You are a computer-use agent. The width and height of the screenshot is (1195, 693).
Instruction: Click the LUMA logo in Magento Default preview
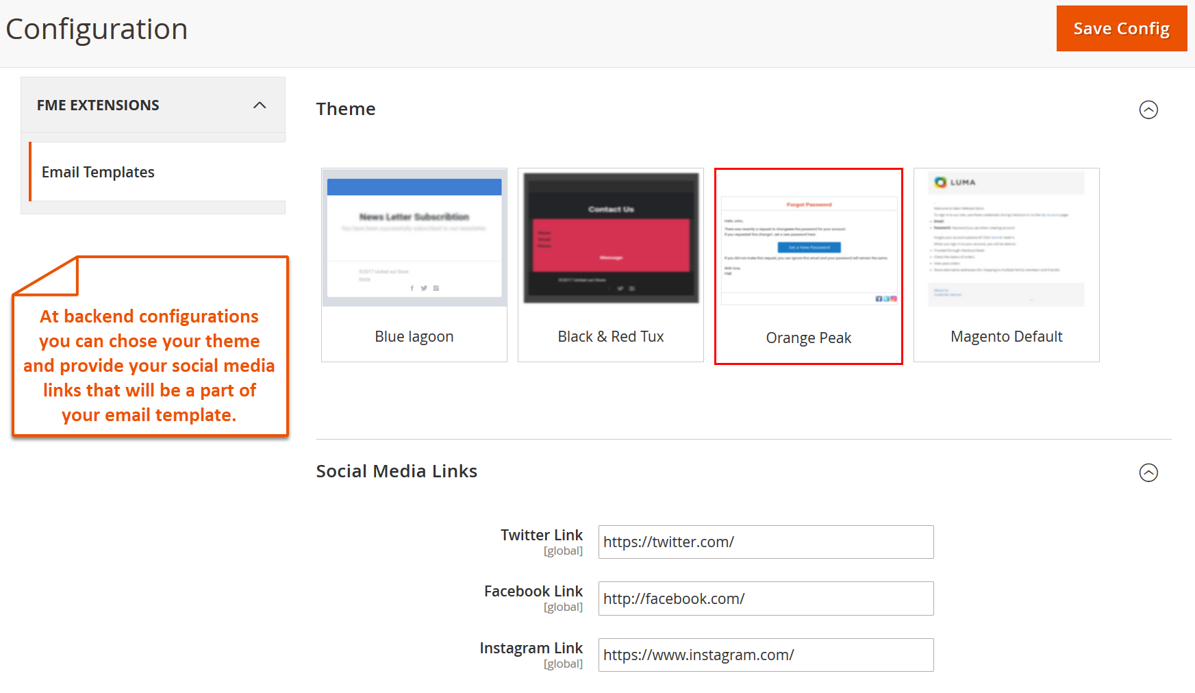point(957,182)
